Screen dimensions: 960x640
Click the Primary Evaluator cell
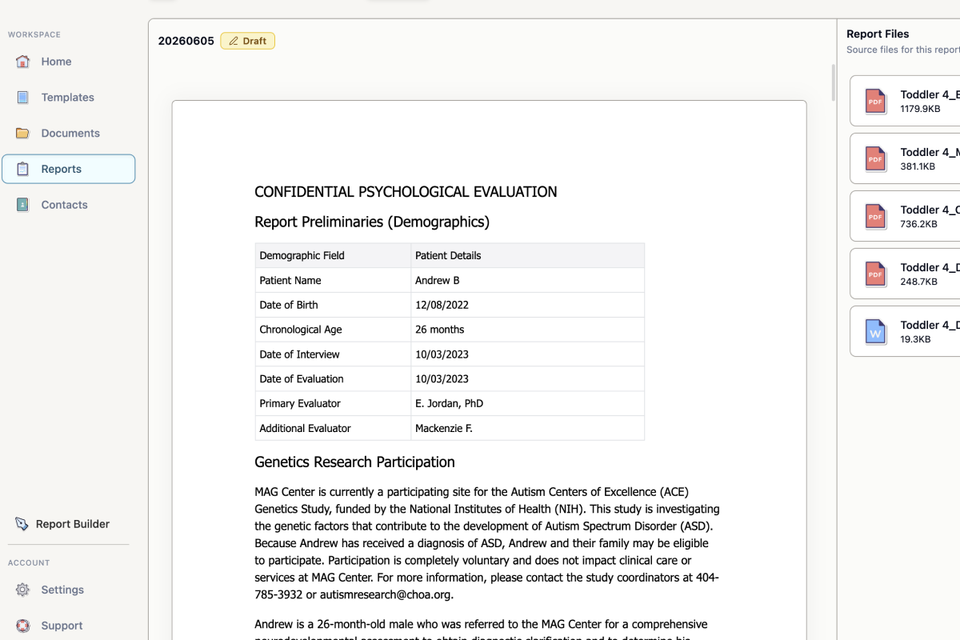(333, 404)
